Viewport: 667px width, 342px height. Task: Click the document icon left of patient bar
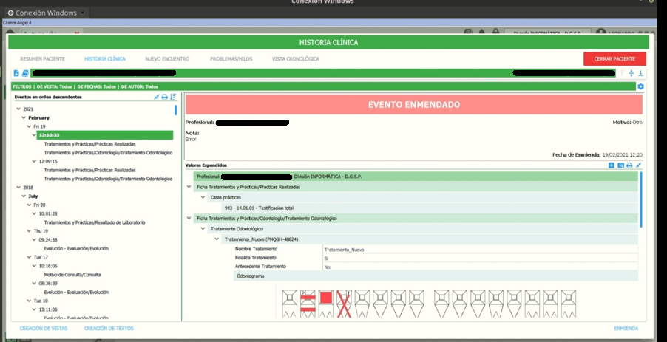(16, 73)
